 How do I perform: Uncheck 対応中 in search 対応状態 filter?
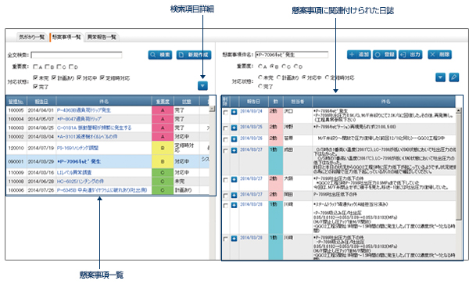(x=79, y=77)
